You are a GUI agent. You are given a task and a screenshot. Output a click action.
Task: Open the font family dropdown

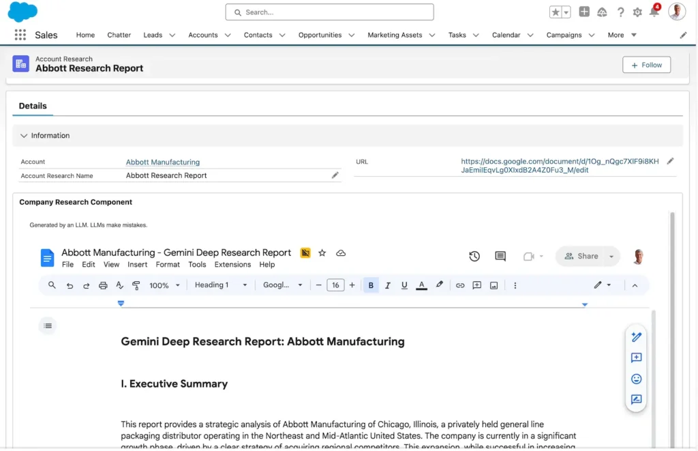pyautogui.click(x=282, y=285)
